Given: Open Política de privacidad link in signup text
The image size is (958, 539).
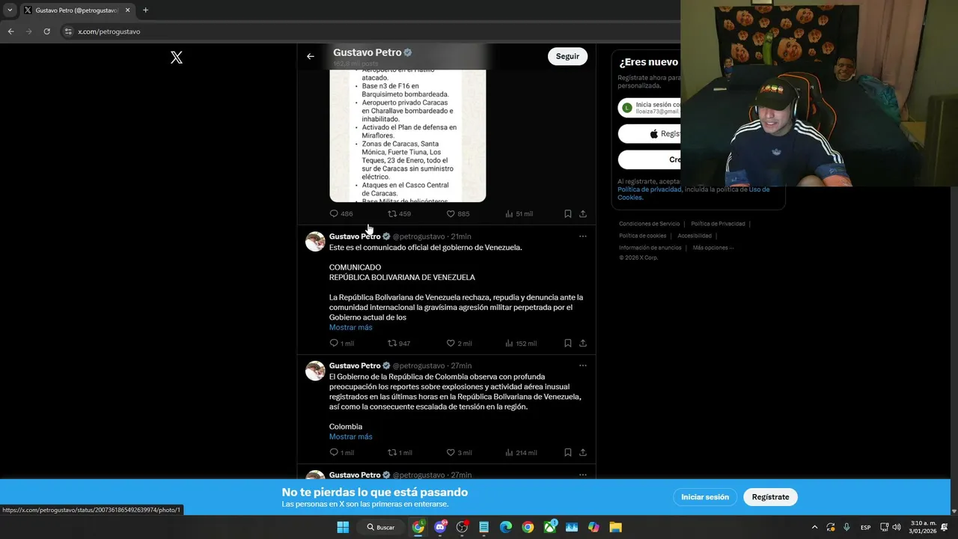Looking at the screenshot, I should [x=649, y=189].
